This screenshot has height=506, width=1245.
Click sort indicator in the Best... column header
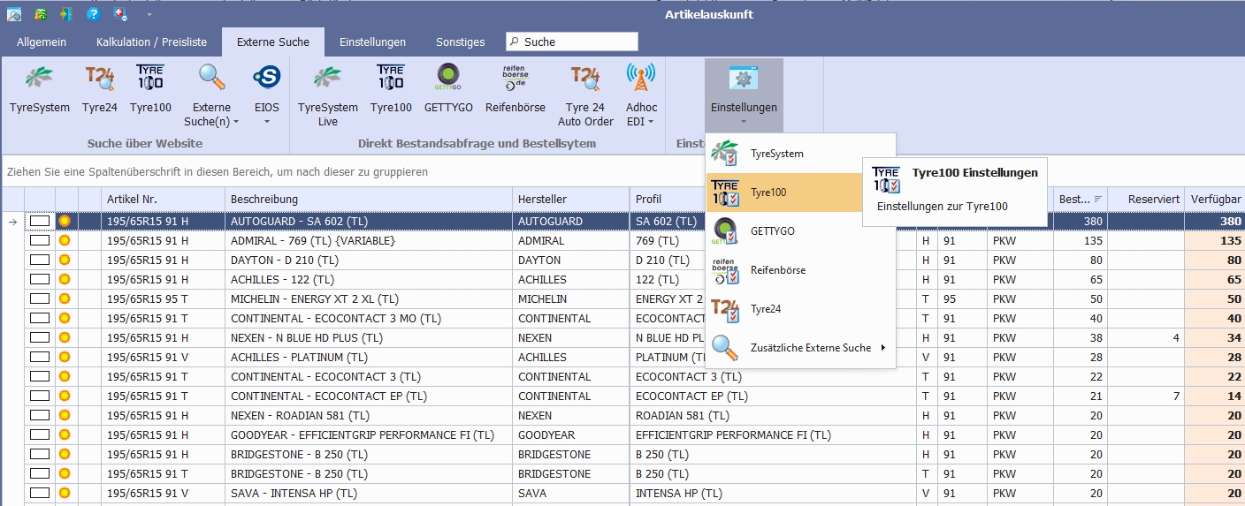[1097, 200]
